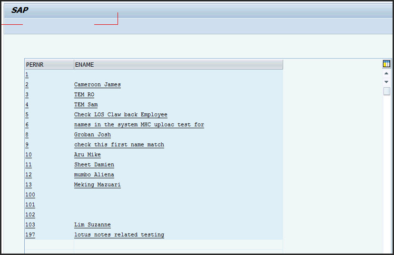Viewport: 394px width, 255px height.
Task: Click PERNR value 13
Action: tap(29, 184)
